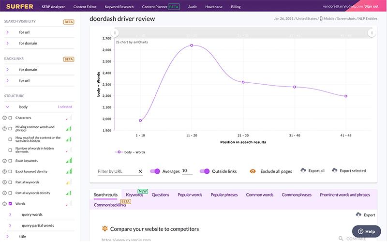This screenshot has width=387, height=242.
Task: Click the Export all cloud icon
Action: coord(303,170)
